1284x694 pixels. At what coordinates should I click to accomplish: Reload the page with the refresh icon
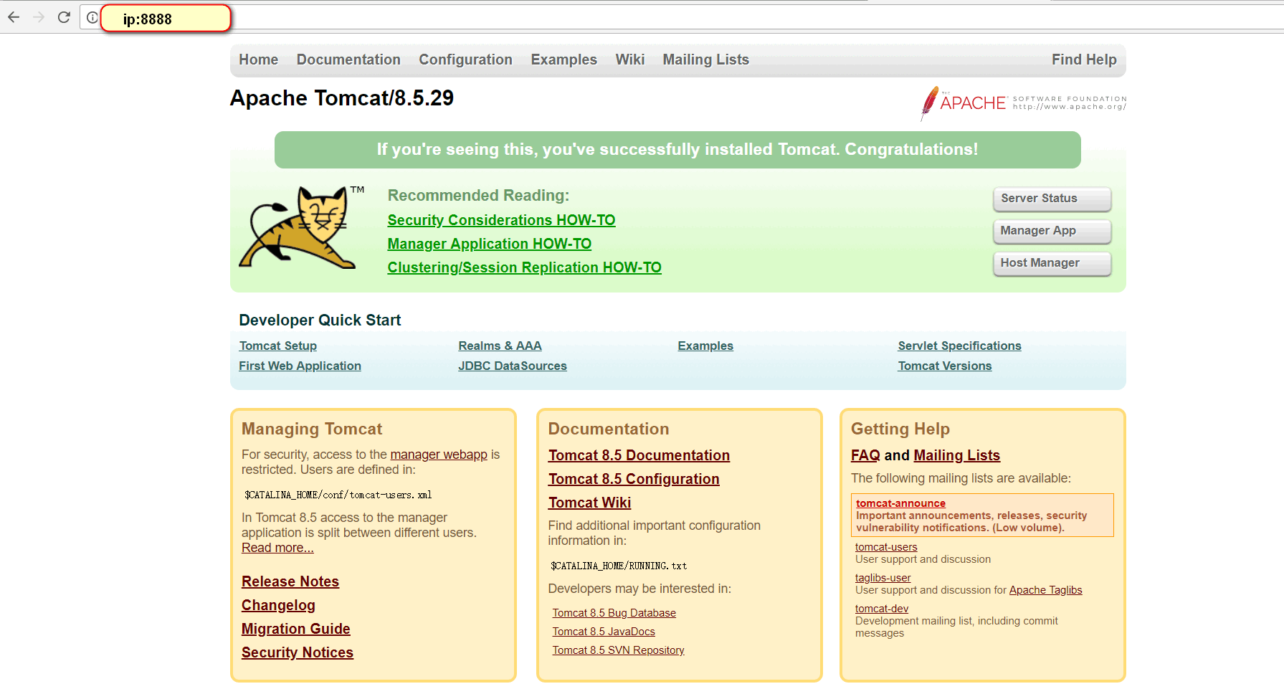point(64,17)
